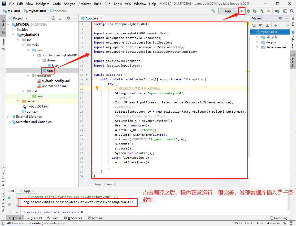
Task: Expand Maven Dependencies node
Action: pyautogui.click(x=257, y=47)
